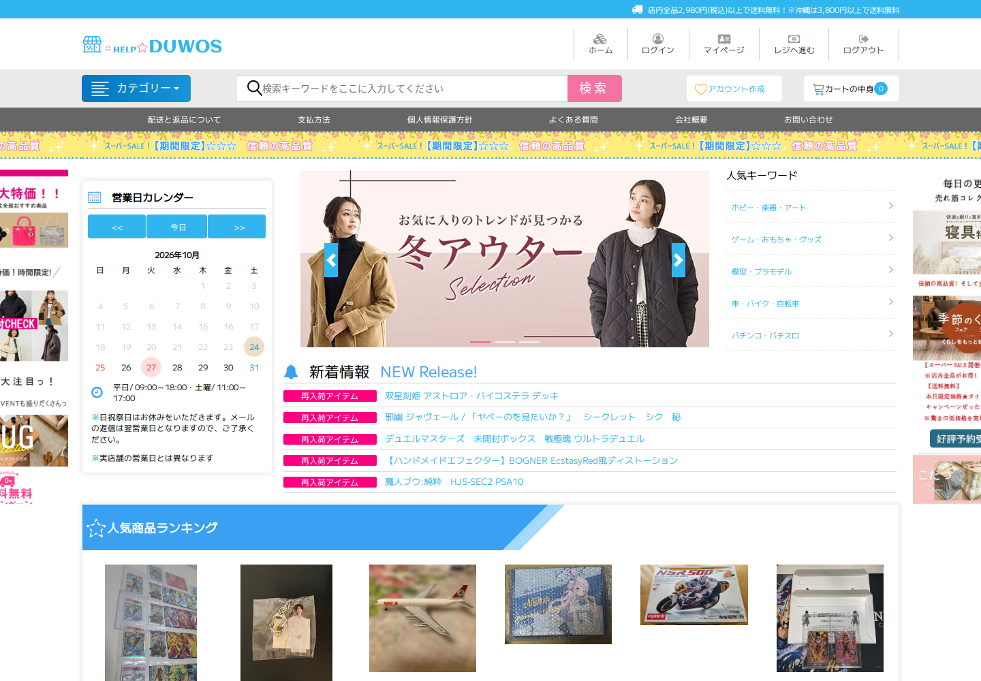The width and height of the screenshot is (981, 681).
Task: Select day 27 in the calendar
Action: click(x=151, y=367)
